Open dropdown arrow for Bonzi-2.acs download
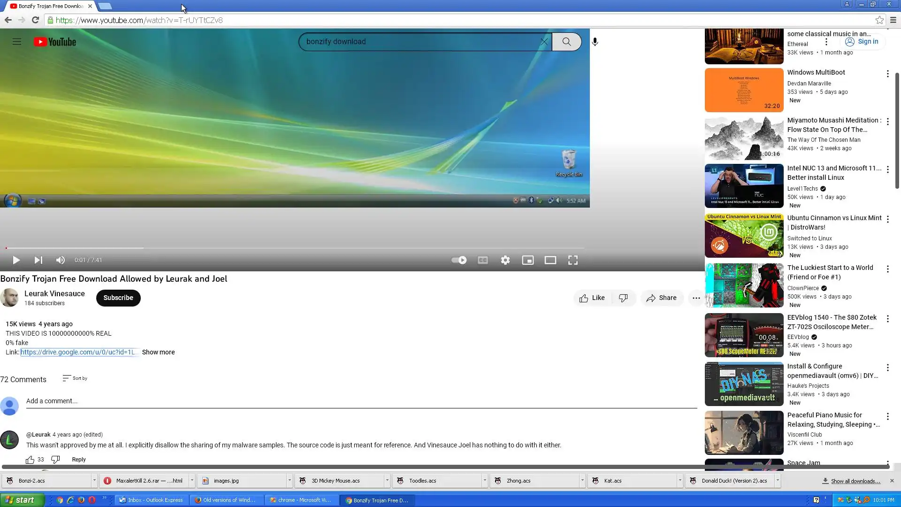 point(94,481)
